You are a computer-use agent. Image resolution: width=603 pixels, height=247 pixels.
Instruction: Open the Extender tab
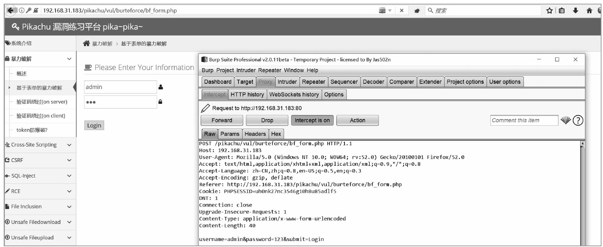click(430, 82)
